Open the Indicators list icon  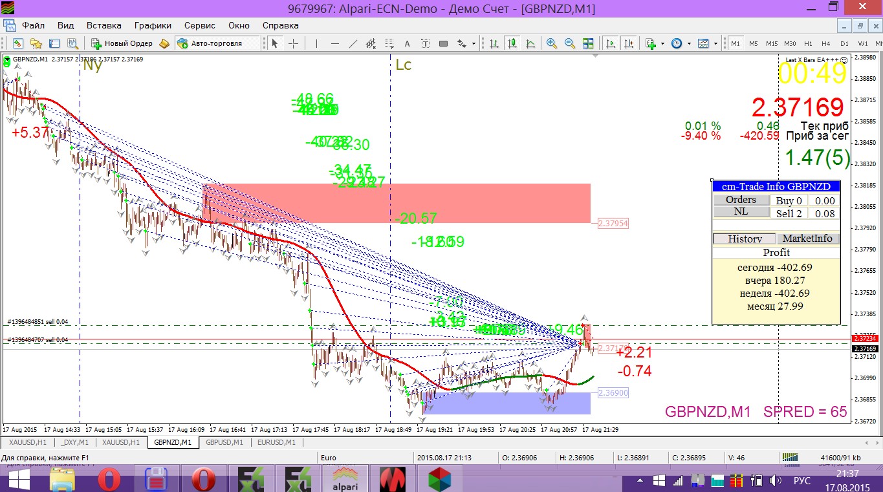pyautogui.click(x=650, y=43)
